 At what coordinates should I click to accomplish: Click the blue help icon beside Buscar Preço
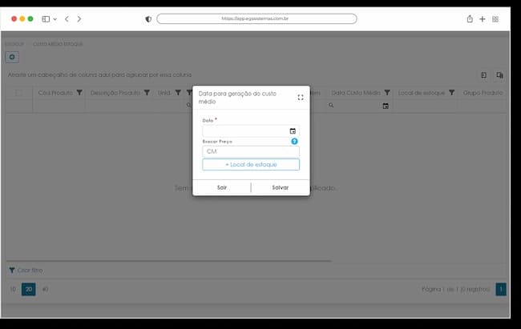click(294, 141)
